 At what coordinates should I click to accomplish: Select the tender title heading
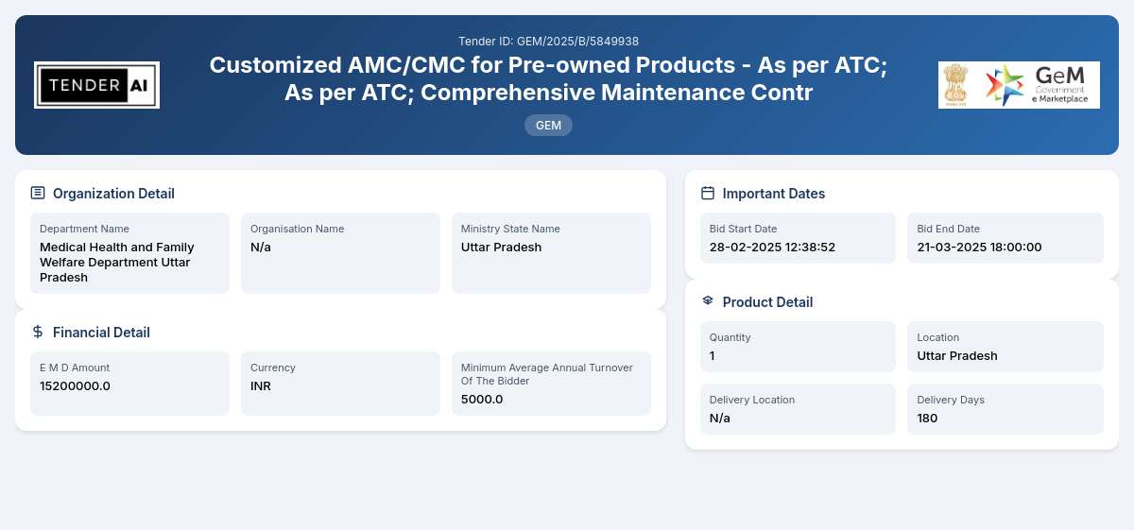(548, 78)
